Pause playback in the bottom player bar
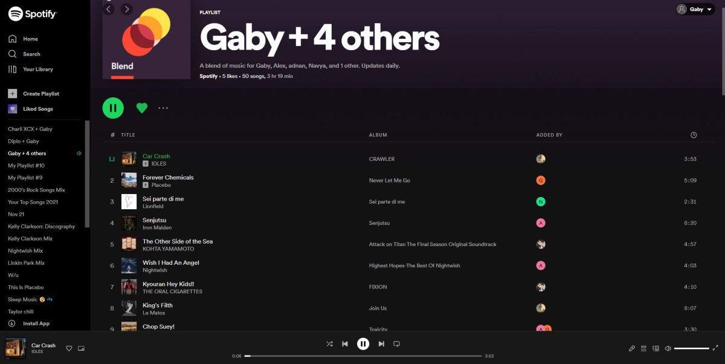 pyautogui.click(x=362, y=343)
